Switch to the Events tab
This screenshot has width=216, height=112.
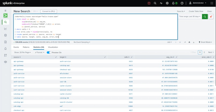(16, 47)
